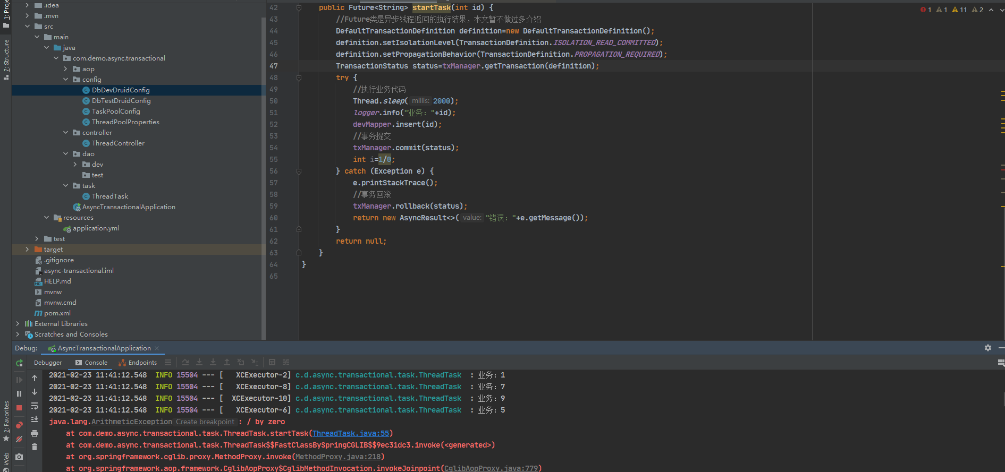Collapse try block fold at line 48
Viewport: 1005px width, 472px height.
[x=299, y=78]
